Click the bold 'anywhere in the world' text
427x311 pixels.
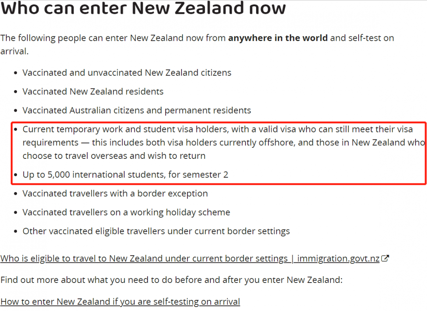click(x=278, y=38)
